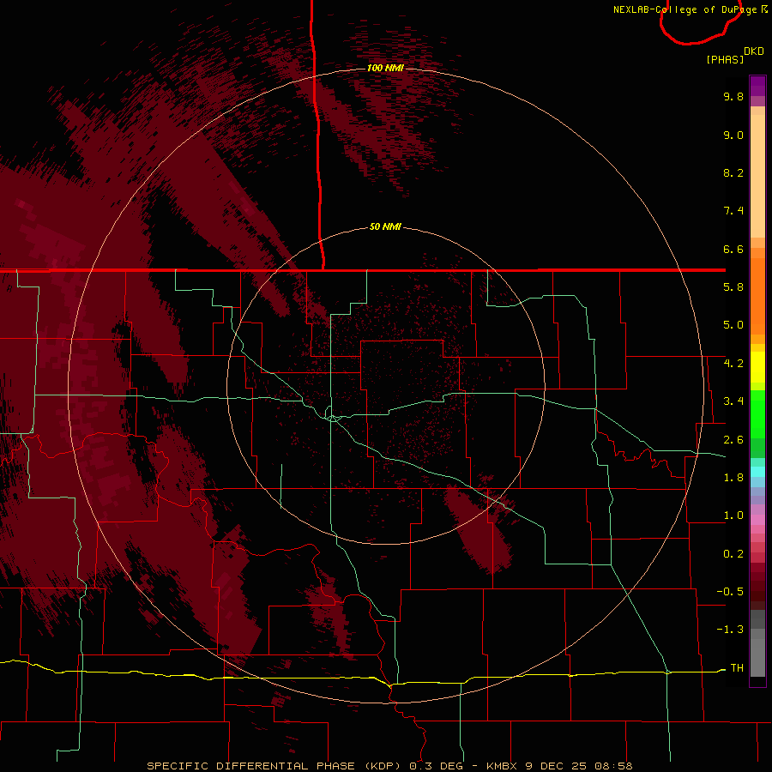Image resolution: width=772 pixels, height=772 pixels.
Task: Click the KMBX 9 DEC 25 08:58 timestamp
Action: tap(559, 766)
